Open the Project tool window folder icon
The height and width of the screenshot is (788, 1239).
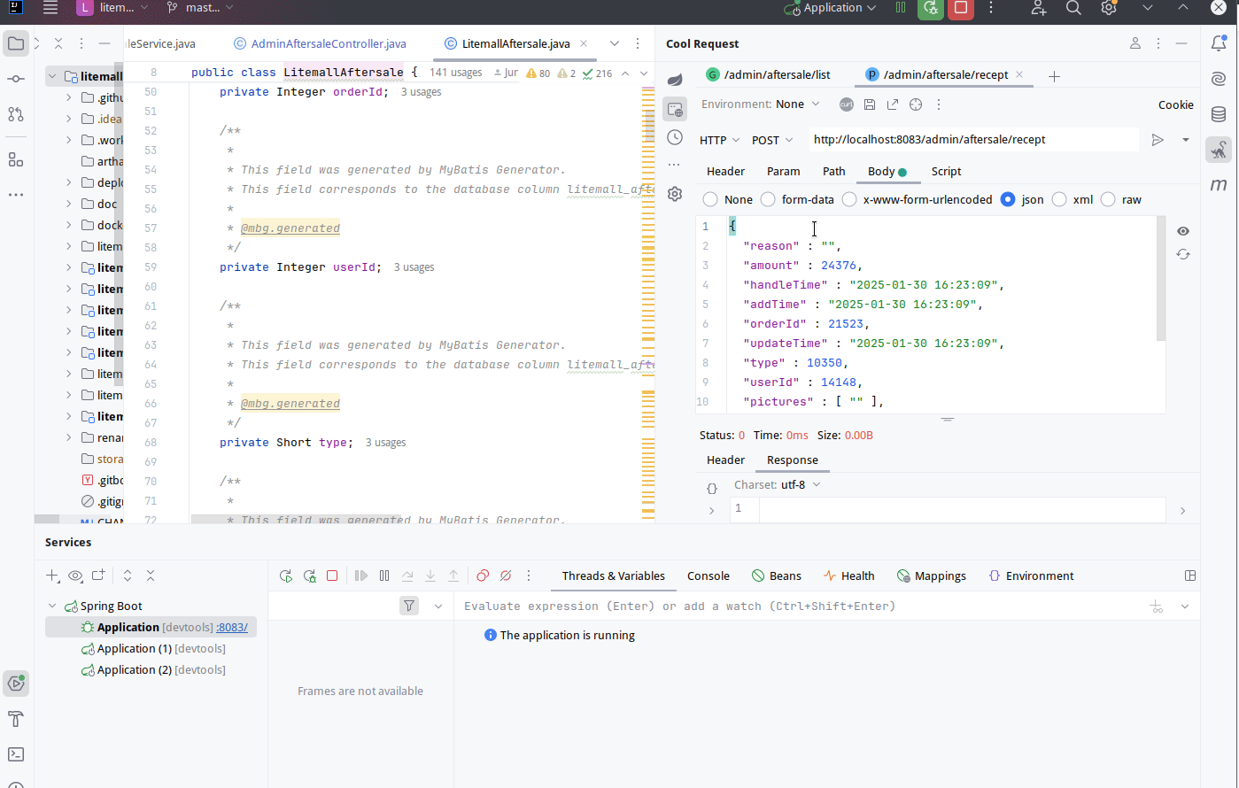click(x=16, y=43)
